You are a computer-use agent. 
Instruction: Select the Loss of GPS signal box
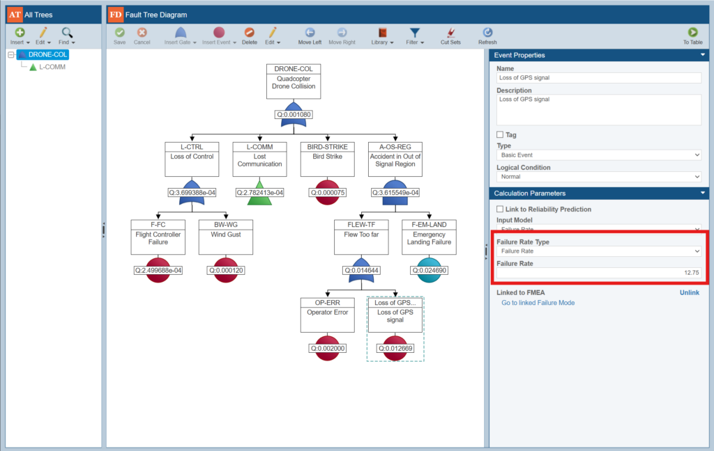click(x=395, y=315)
